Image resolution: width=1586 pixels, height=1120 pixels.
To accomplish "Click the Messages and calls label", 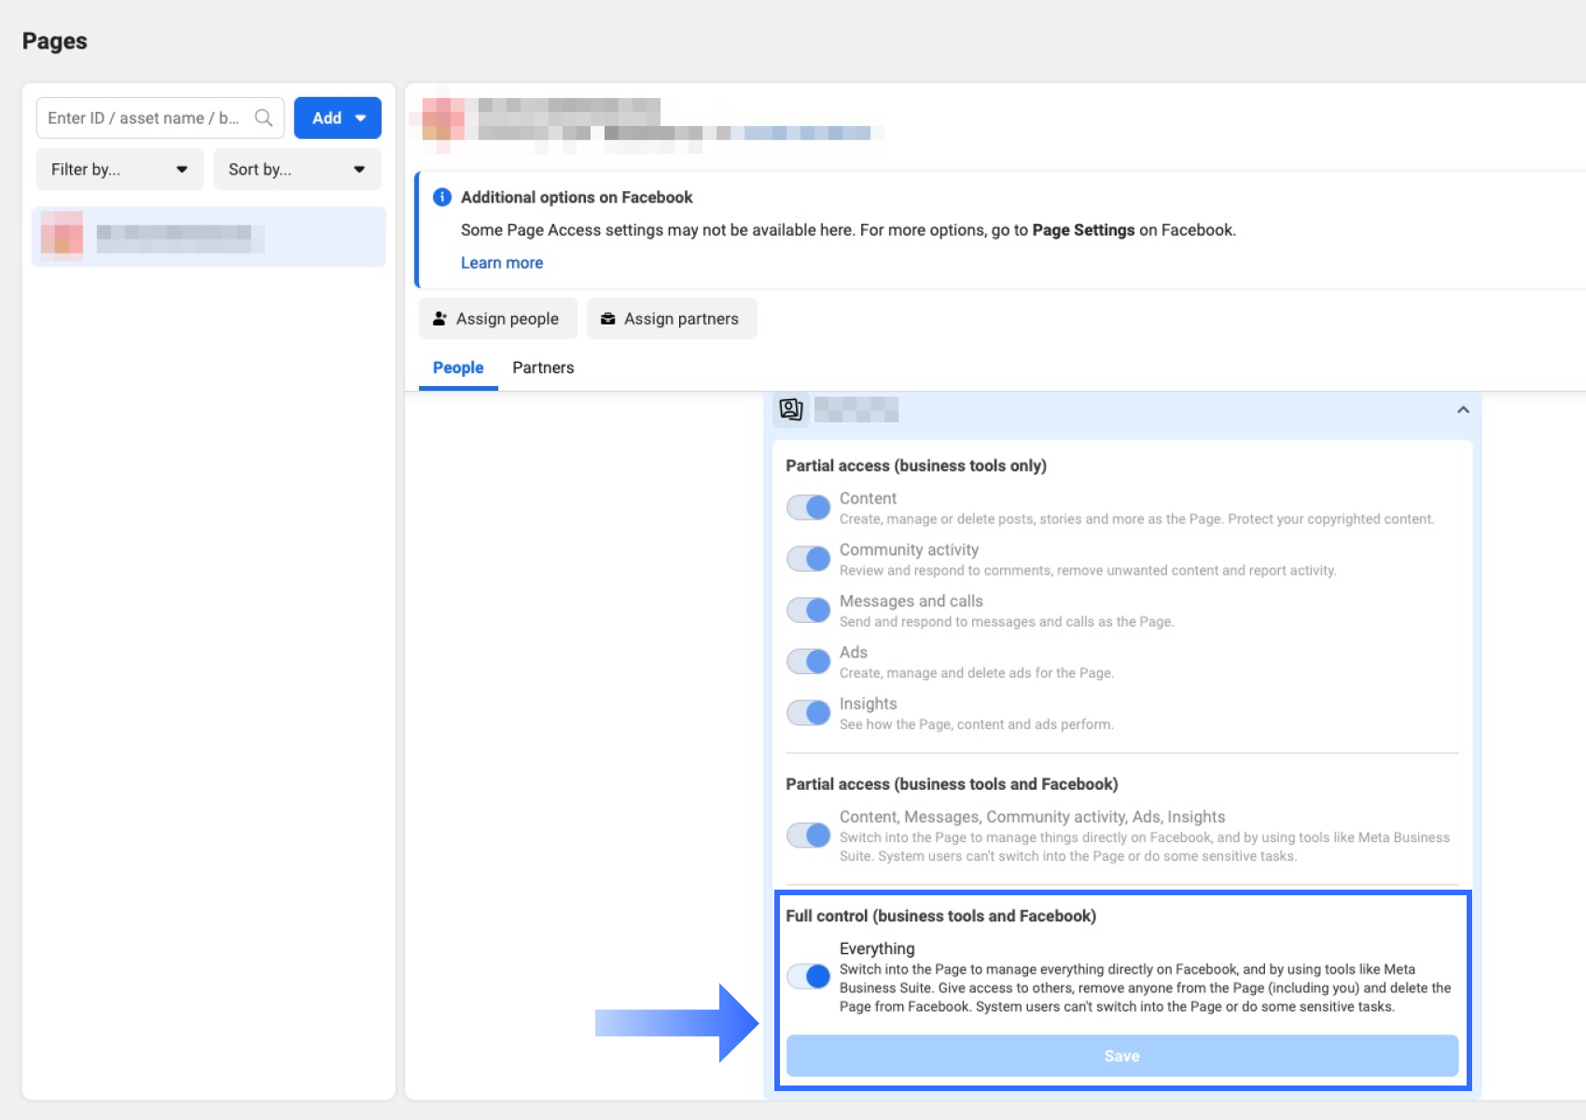I will [911, 601].
